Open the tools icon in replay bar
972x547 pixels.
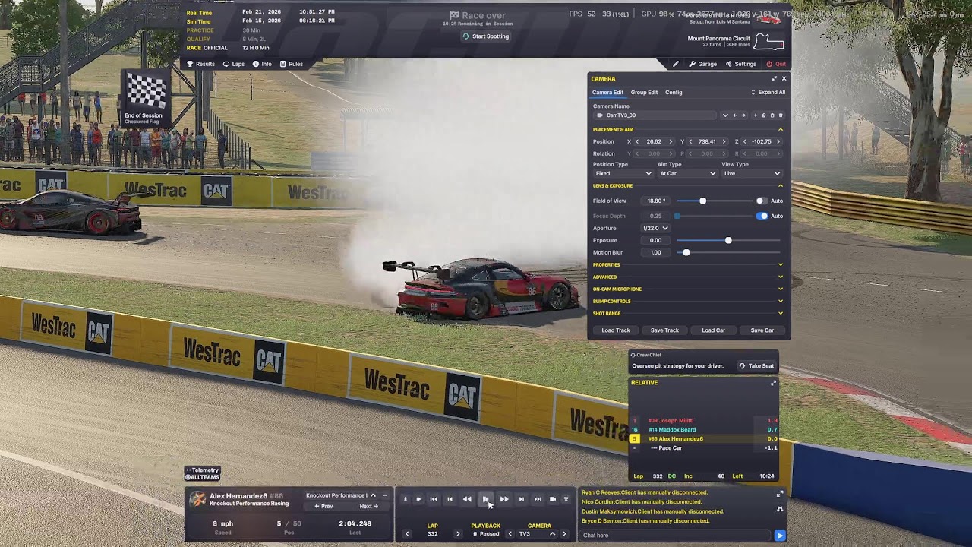[x=566, y=499]
